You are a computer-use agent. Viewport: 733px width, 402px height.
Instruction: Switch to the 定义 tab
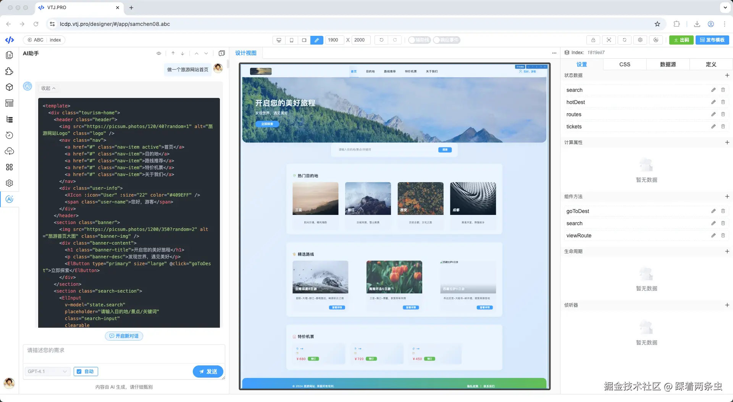pyautogui.click(x=711, y=64)
